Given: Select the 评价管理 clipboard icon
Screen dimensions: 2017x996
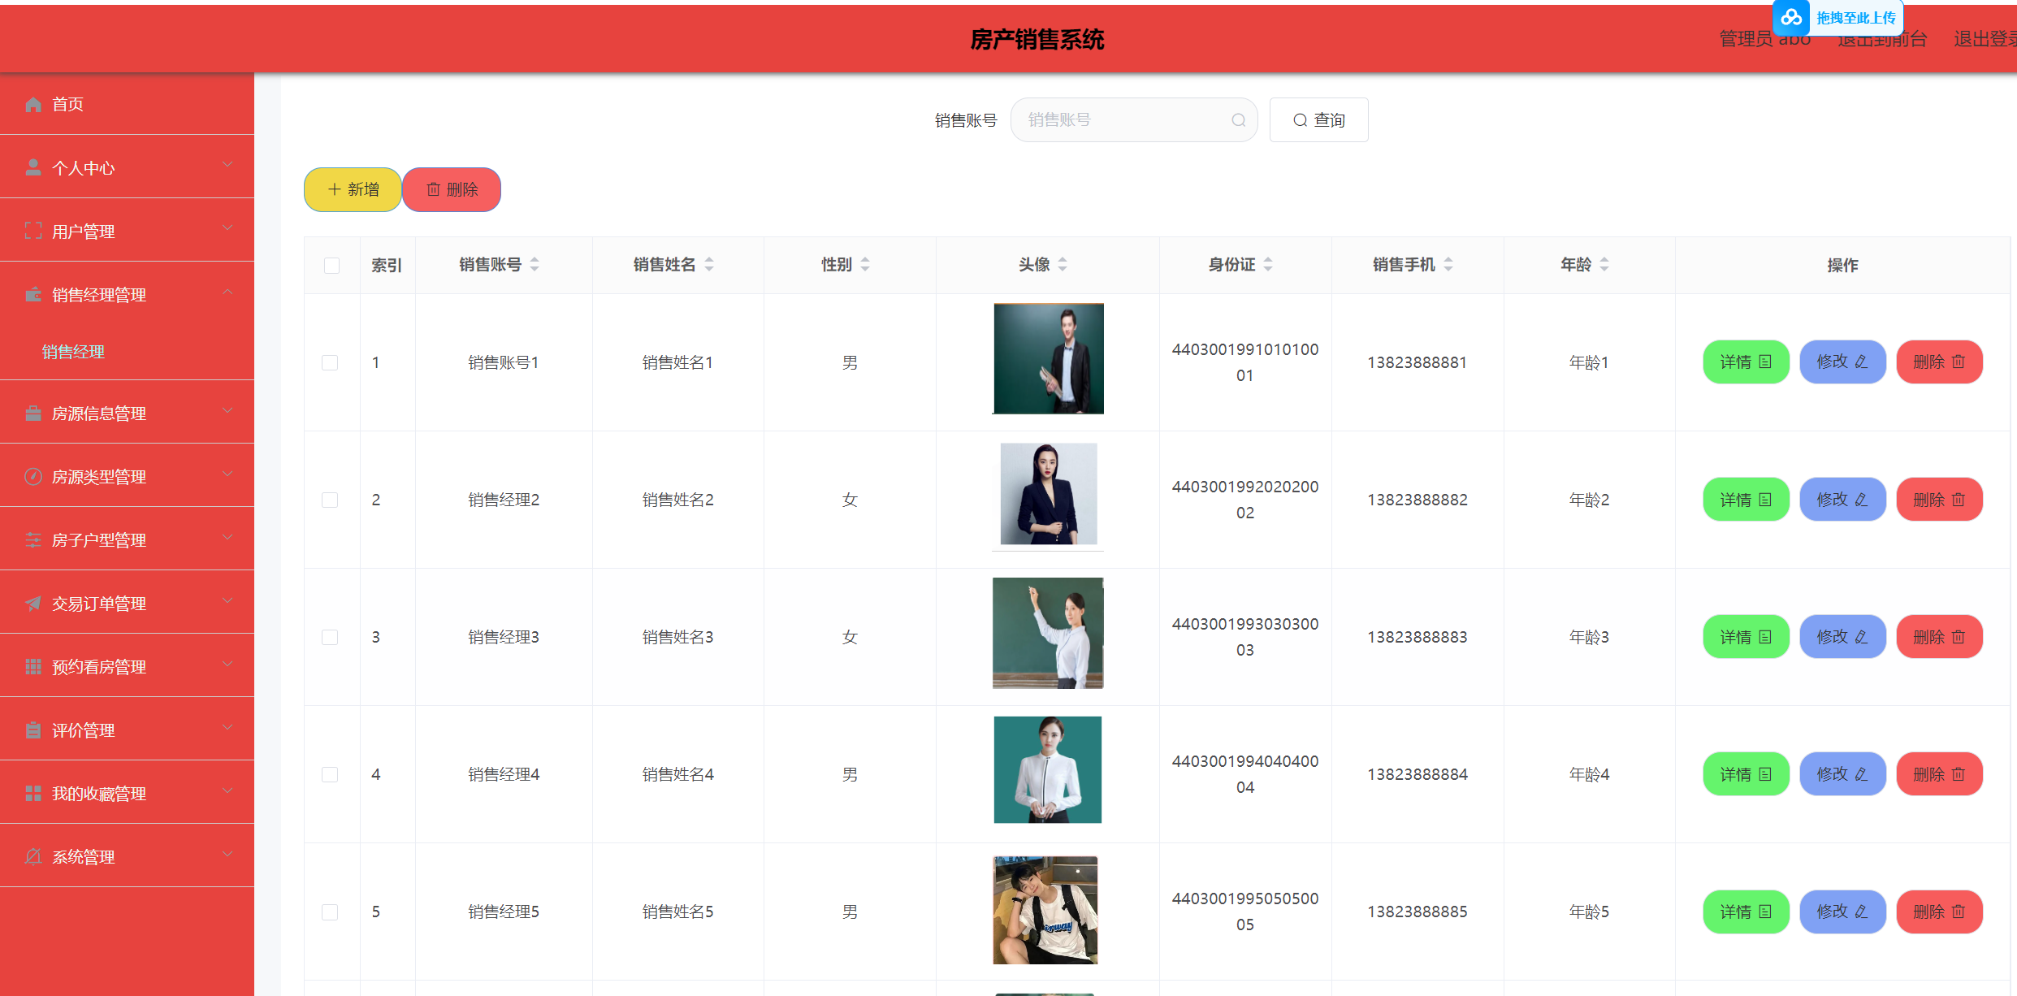Looking at the screenshot, I should click(x=33, y=730).
